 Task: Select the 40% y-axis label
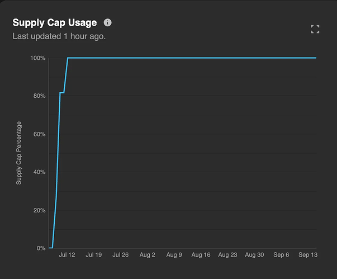[x=39, y=172]
